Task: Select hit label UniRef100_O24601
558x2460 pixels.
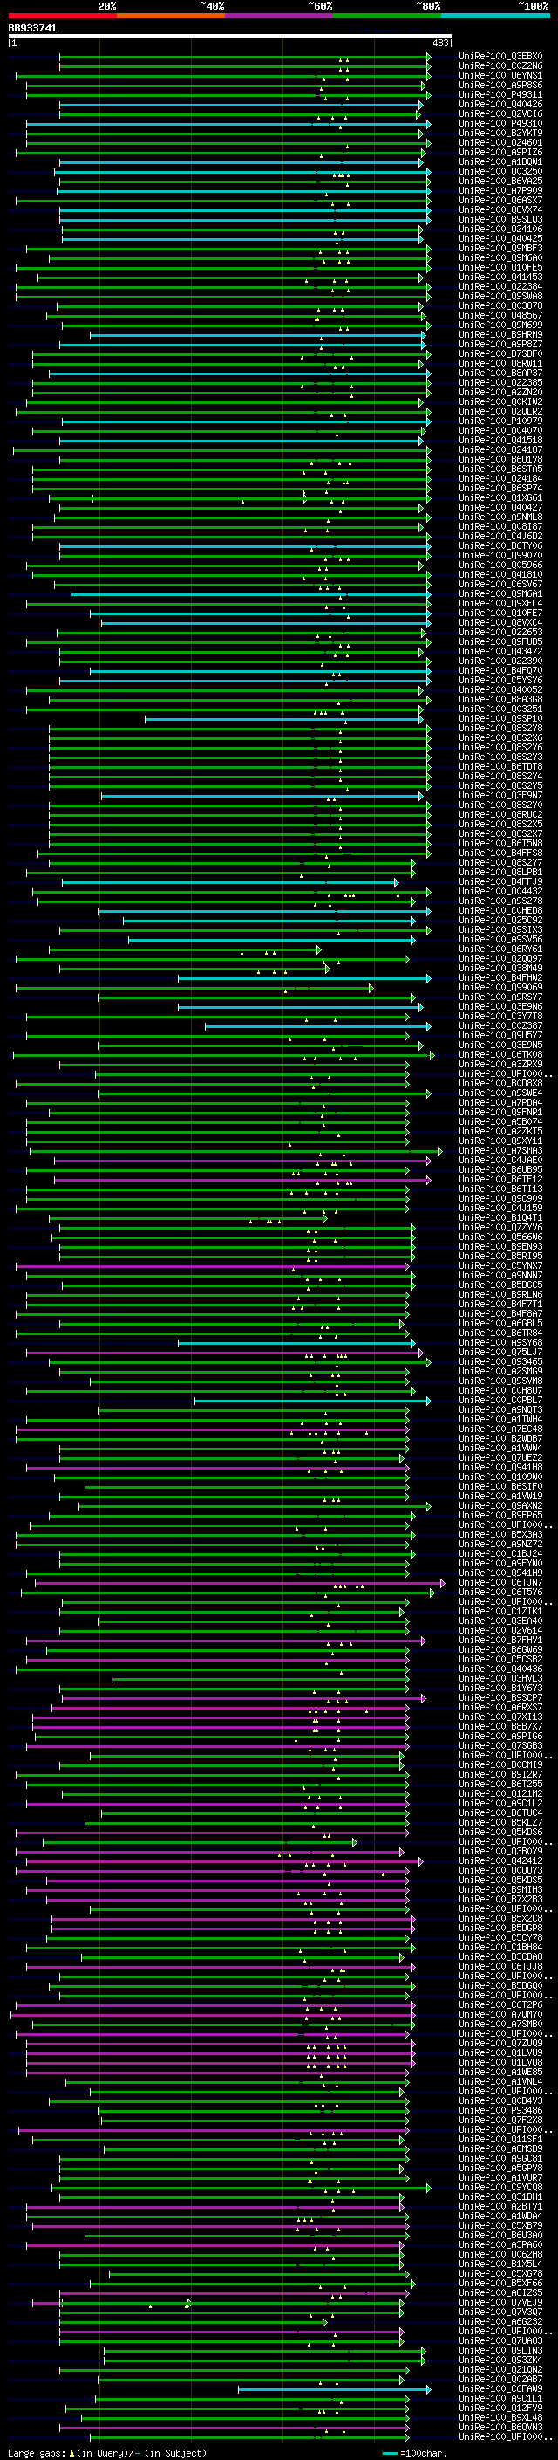Action: pos(500,142)
